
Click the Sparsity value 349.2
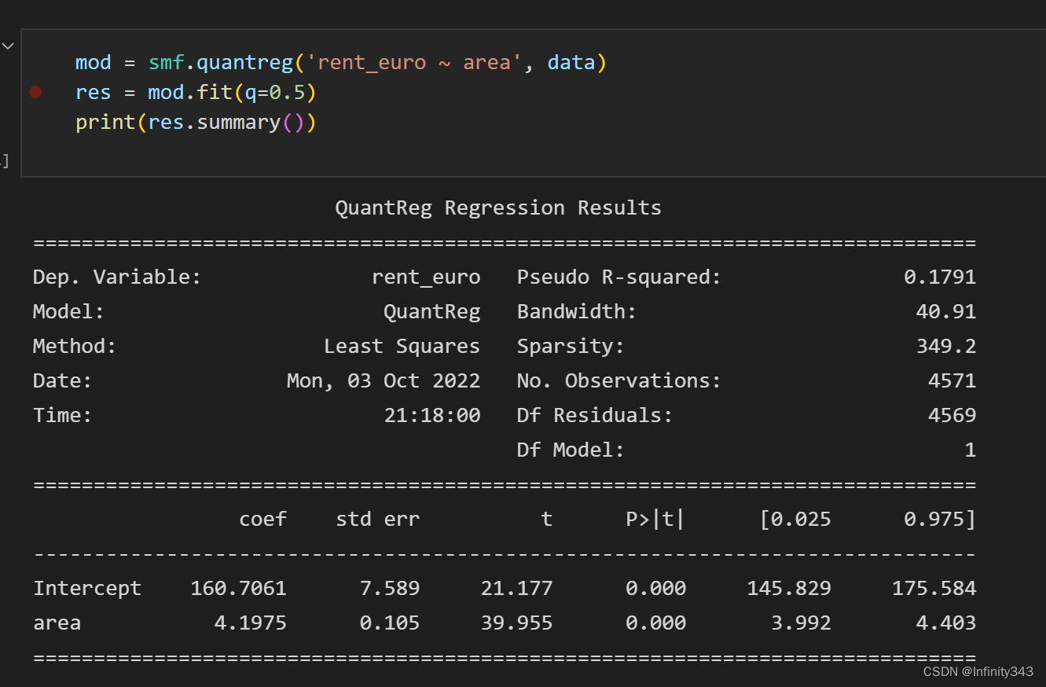tap(945, 346)
